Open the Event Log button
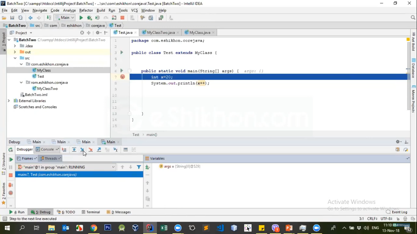Viewport: 417px width, 234px height. pyautogui.click(x=397, y=212)
